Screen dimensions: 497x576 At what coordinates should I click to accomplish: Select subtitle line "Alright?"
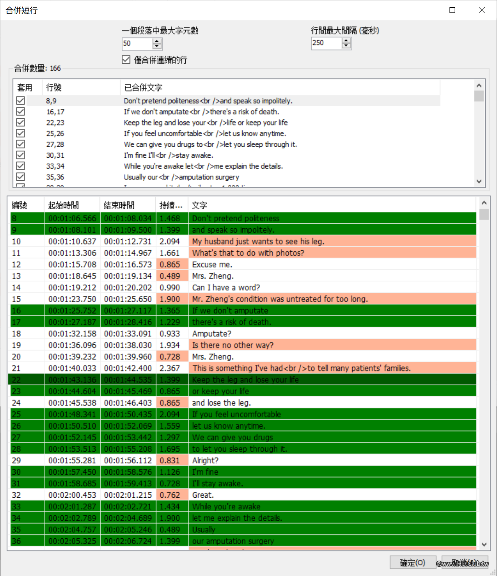click(x=242, y=460)
